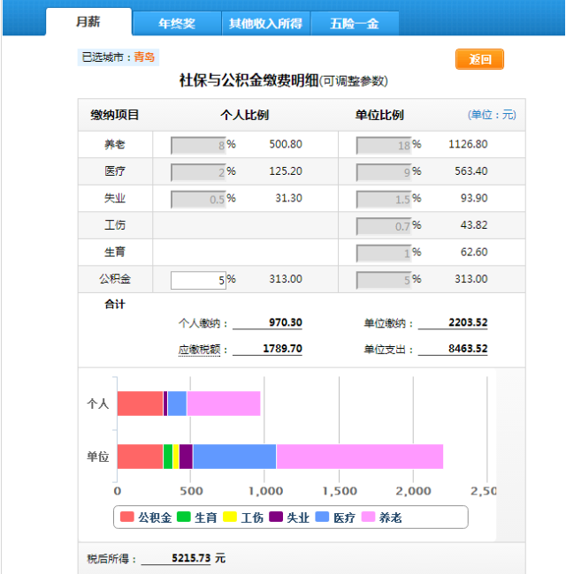Viewport: 566px width, 574px height.
Task: Click the personal 失业 percentage field
Action: click(x=198, y=199)
